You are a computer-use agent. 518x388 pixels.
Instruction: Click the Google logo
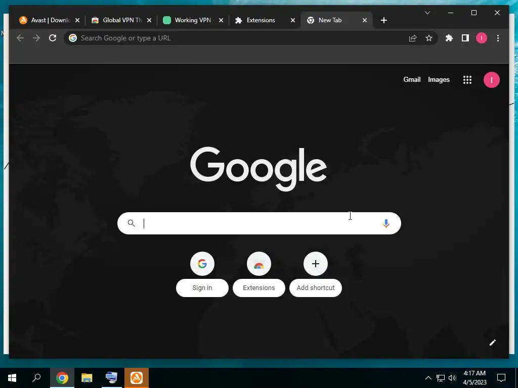pos(258,169)
